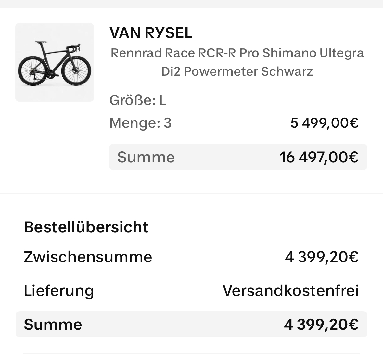Click the Größe: L size label

coord(138,100)
